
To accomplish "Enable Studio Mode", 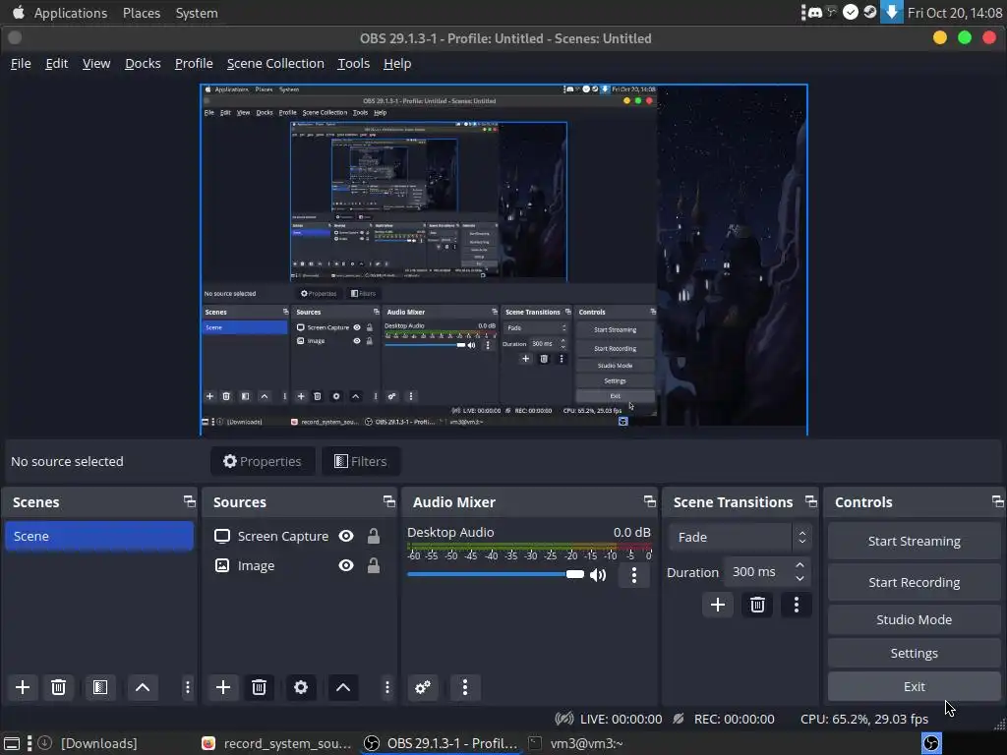I will 914,619.
